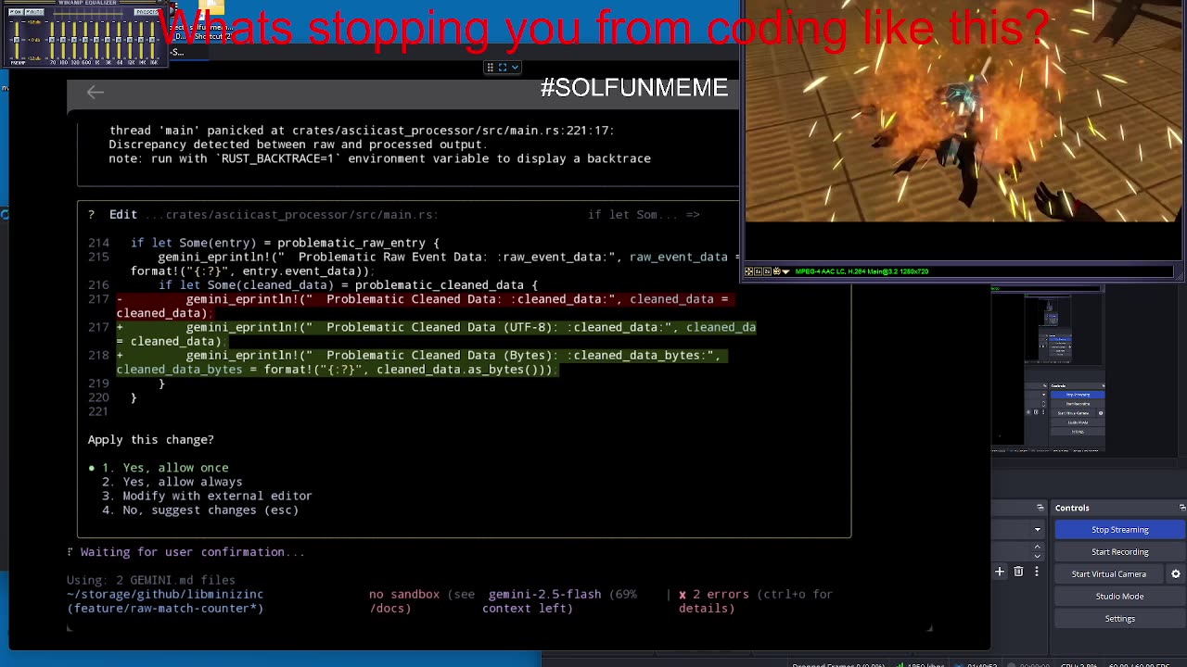This screenshot has height=667, width=1187.
Task: Open transition properties three-dot menu
Action: click(1037, 573)
